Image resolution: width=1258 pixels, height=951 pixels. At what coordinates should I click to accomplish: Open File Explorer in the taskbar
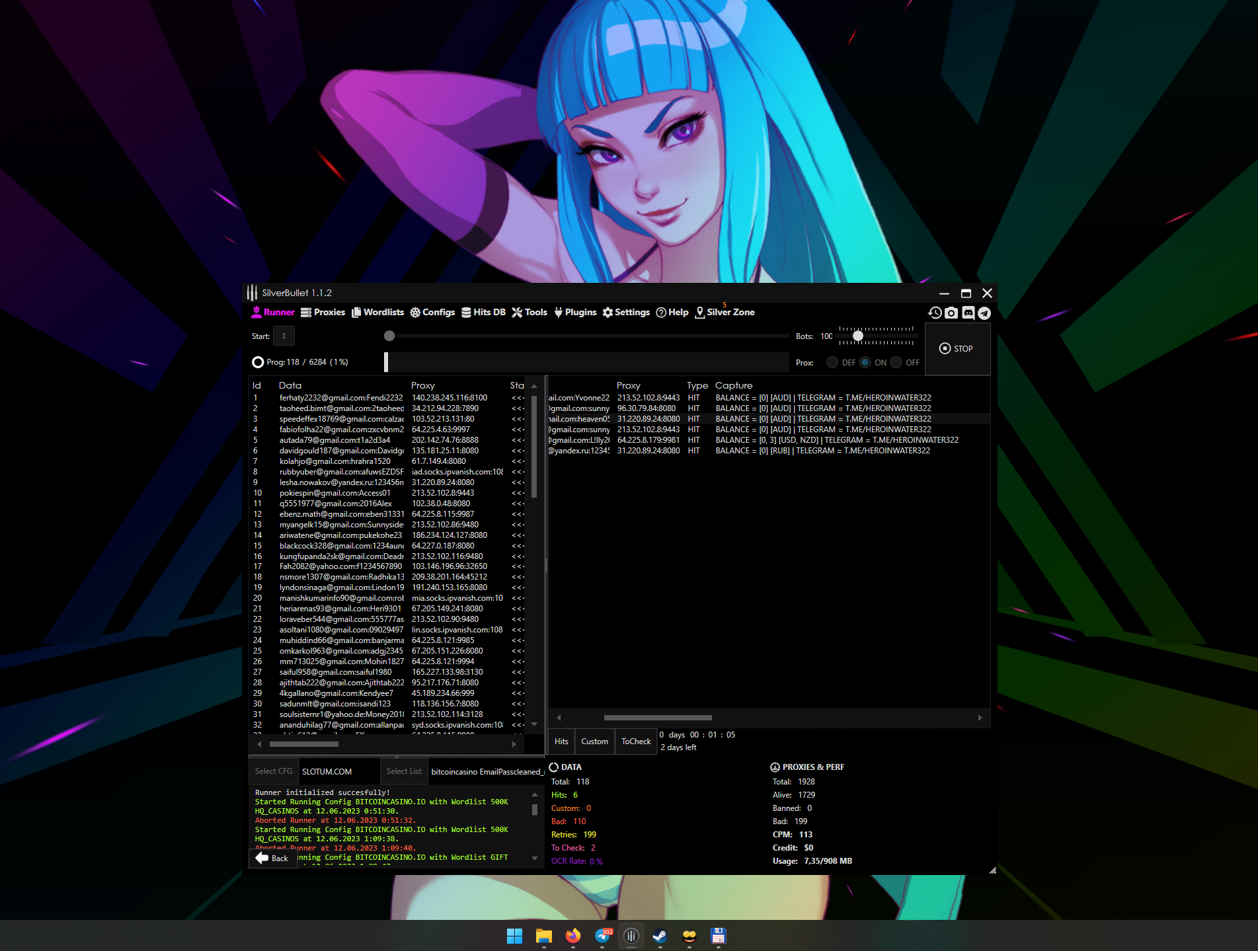pyautogui.click(x=544, y=936)
